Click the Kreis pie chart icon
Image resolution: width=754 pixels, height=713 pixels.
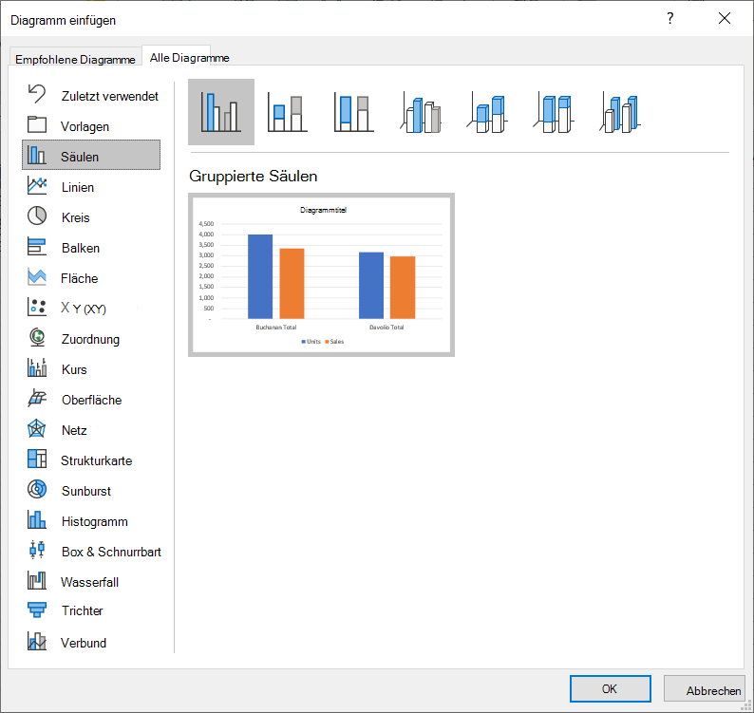[x=37, y=216]
